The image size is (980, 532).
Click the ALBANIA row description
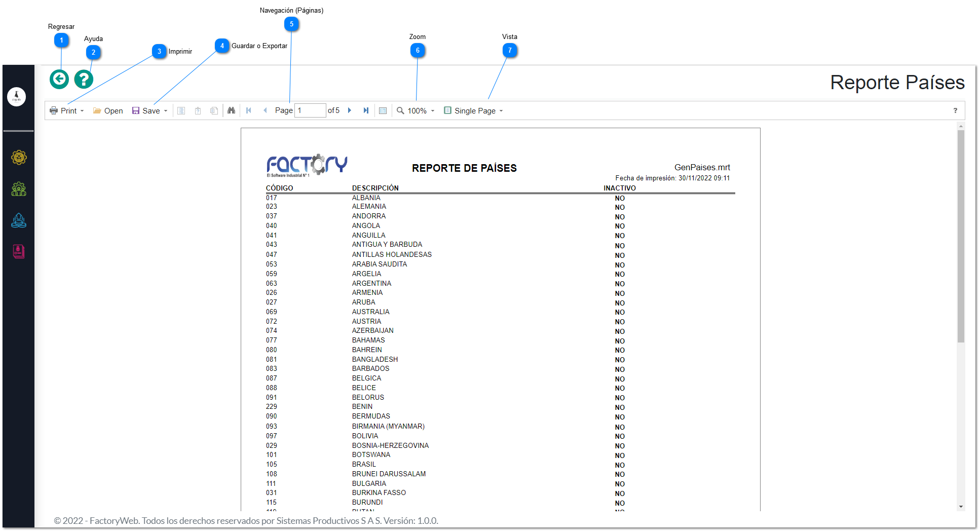[366, 198]
